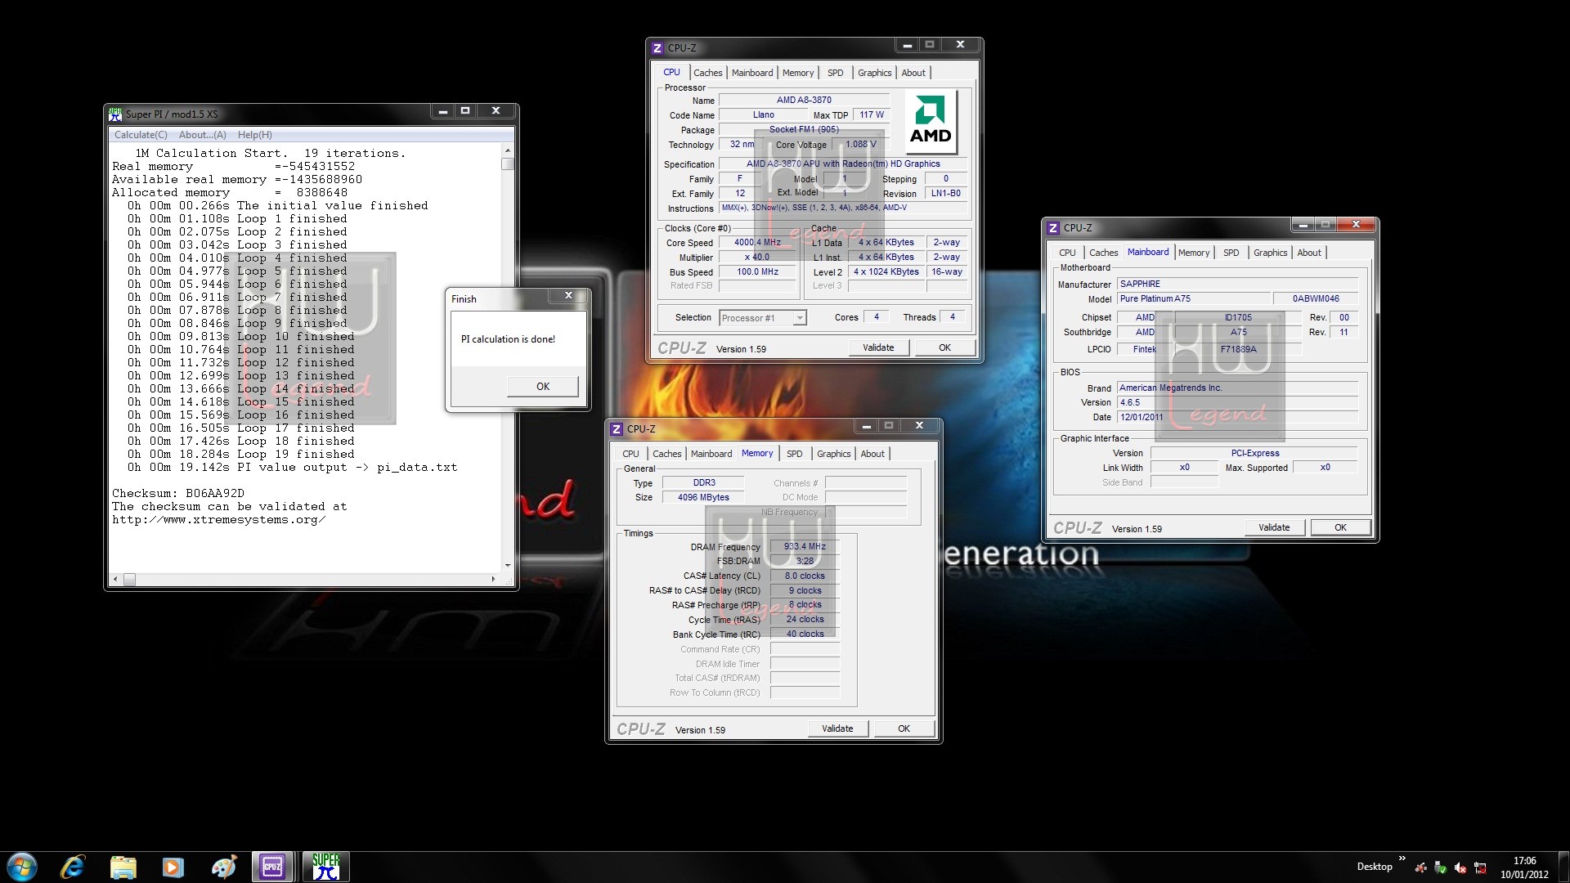Select Mainboard tab in top CPU-Z window
The height and width of the screenshot is (883, 1570).
click(x=752, y=73)
